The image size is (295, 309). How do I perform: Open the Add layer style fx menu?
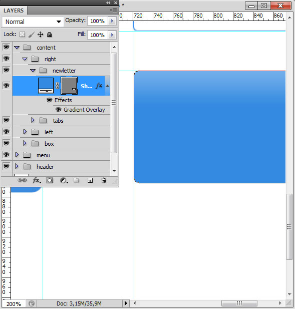click(x=37, y=180)
